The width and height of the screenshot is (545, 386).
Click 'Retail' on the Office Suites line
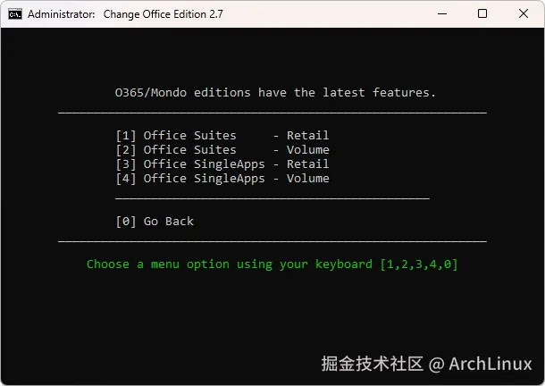pyautogui.click(x=307, y=136)
